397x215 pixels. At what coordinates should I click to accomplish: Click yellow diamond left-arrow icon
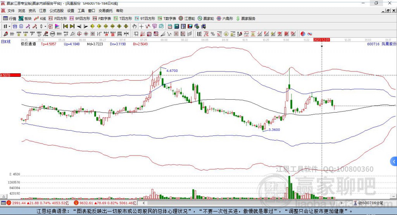[x=92, y=26]
